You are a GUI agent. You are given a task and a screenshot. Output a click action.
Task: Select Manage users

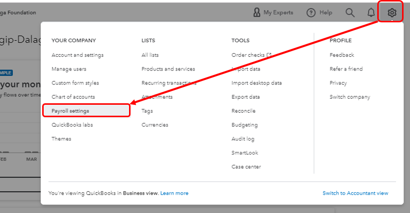[x=69, y=69]
